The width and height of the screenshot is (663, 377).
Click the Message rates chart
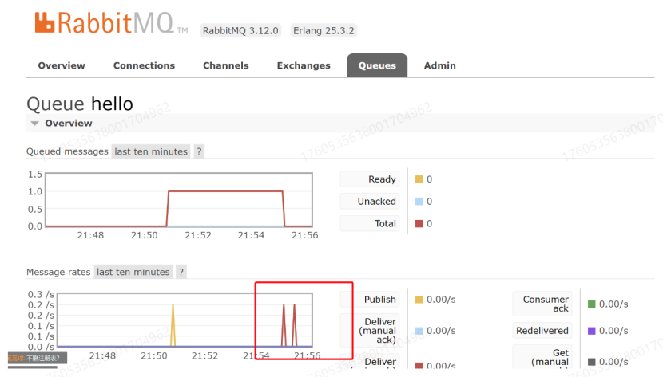point(185,320)
